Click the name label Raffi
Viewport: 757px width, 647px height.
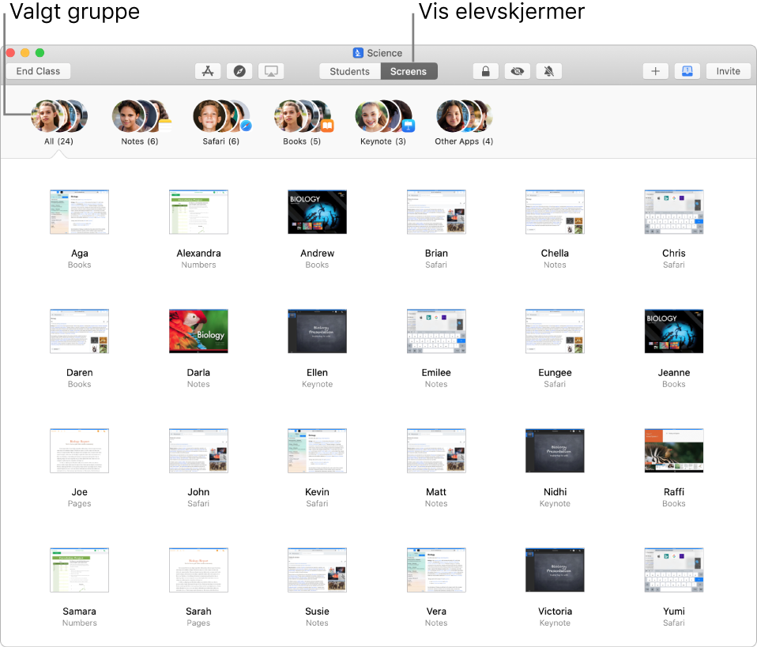click(673, 492)
